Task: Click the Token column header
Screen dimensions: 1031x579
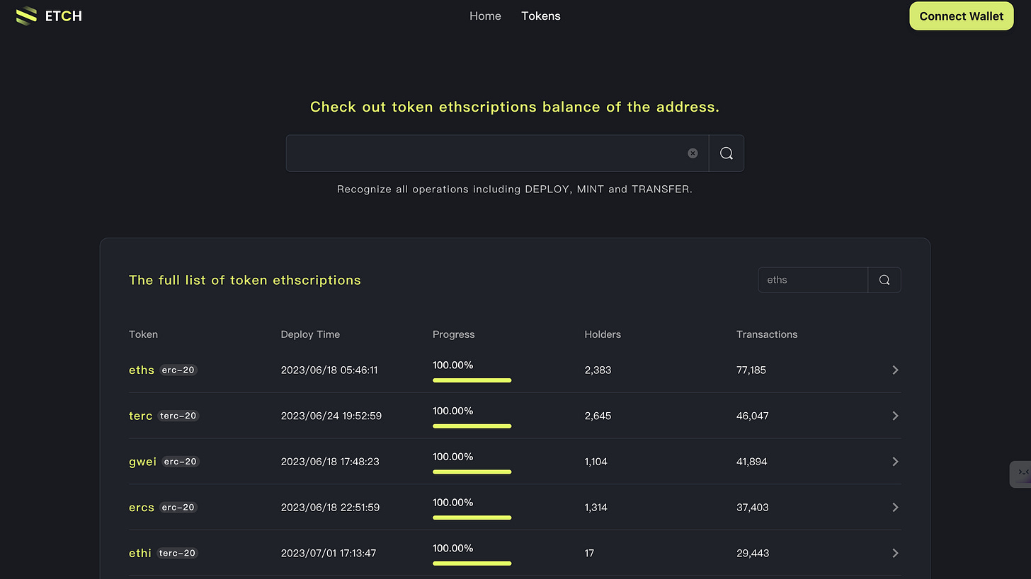Action: pyautogui.click(x=143, y=334)
